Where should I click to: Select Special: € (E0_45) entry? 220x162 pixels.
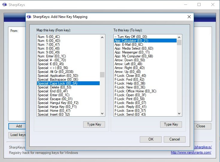pyautogui.click(x=68, y=64)
